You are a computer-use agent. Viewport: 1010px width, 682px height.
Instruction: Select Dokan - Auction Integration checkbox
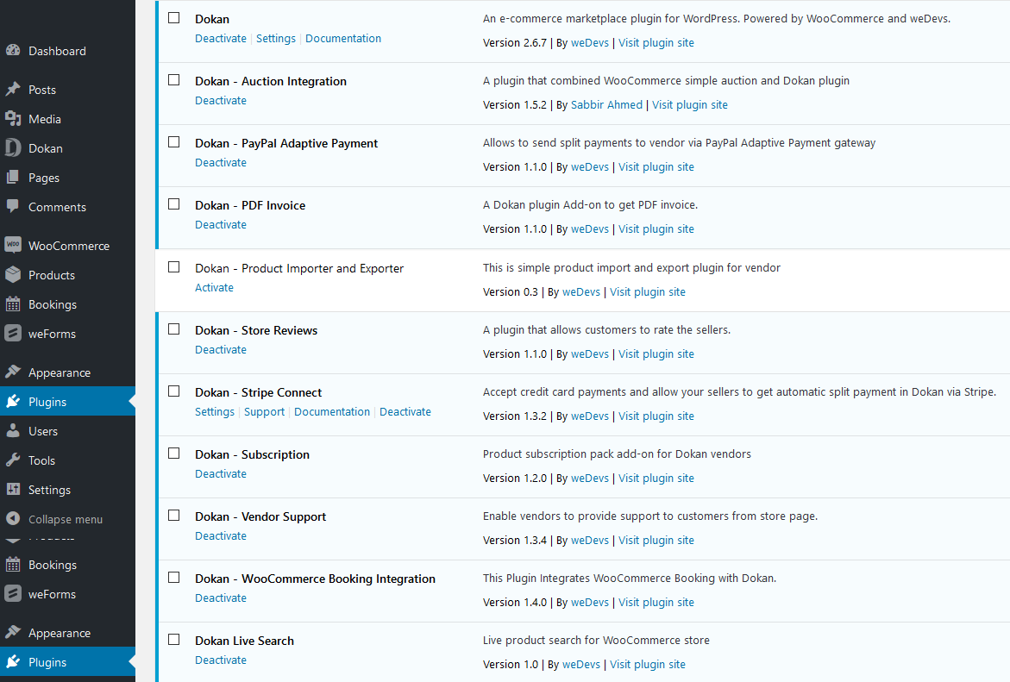tap(174, 80)
